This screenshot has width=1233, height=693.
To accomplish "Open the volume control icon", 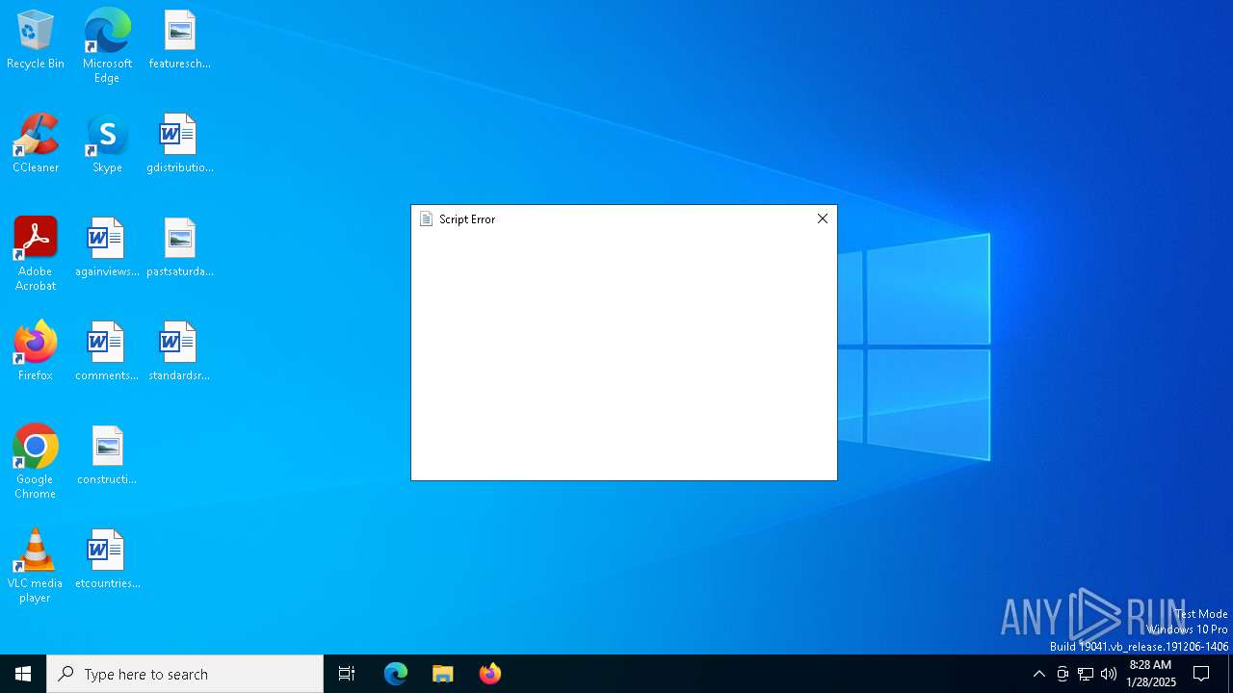I will [1109, 674].
